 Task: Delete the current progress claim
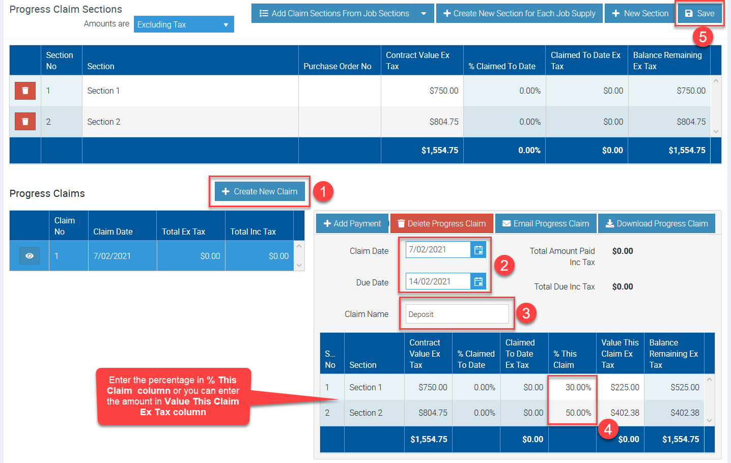click(441, 224)
